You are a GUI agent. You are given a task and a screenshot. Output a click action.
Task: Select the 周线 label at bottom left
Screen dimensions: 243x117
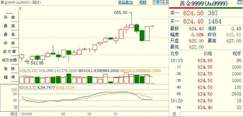(14, 114)
